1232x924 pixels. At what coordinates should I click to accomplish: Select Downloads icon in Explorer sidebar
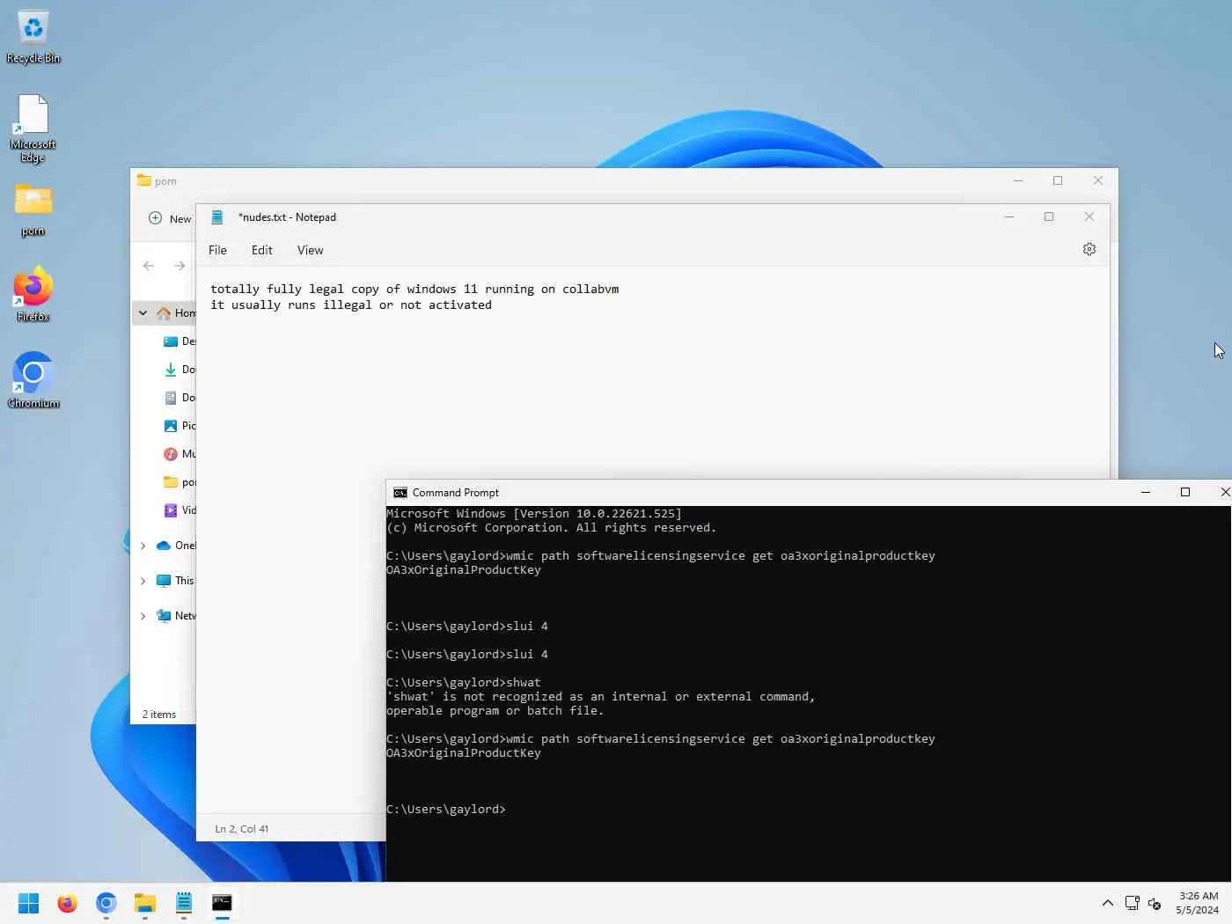171,370
